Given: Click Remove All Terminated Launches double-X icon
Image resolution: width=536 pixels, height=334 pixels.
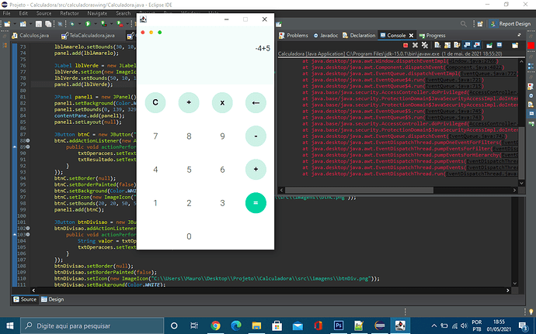Looking at the screenshot, I should pyautogui.click(x=425, y=45).
